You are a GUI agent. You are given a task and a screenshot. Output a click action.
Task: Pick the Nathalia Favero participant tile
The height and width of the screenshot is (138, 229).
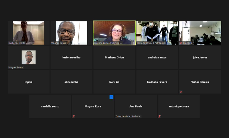[157, 82]
